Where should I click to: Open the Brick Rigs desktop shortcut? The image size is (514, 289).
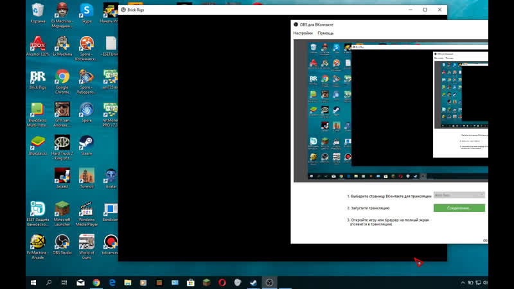tap(38, 79)
